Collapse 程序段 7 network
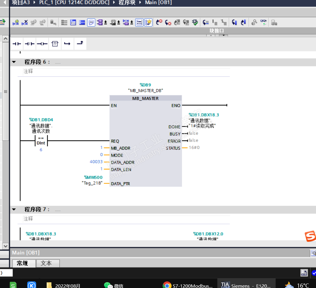The height and width of the screenshot is (288, 316). (x=14, y=210)
